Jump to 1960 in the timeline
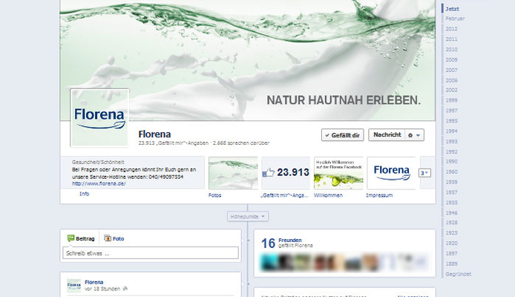This screenshot has height=297, width=515. click(x=451, y=172)
